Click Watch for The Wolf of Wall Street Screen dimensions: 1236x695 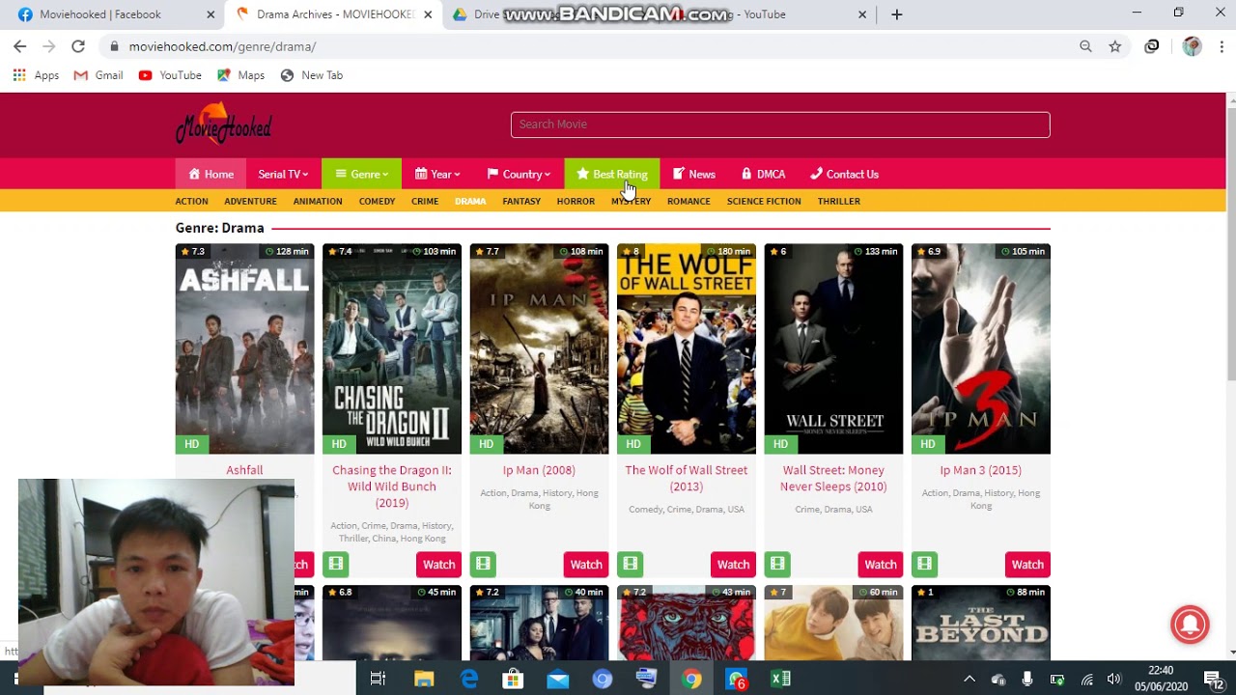point(733,565)
